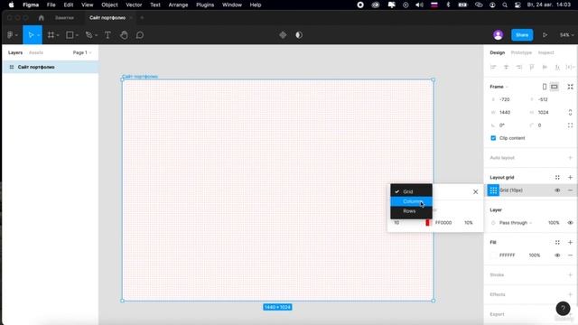The width and height of the screenshot is (578, 325).
Task: Open layout grid styles icon
Action: (557, 178)
